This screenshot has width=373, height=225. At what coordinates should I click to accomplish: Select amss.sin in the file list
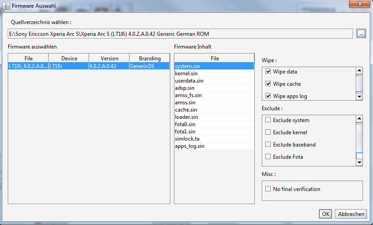coord(214,103)
